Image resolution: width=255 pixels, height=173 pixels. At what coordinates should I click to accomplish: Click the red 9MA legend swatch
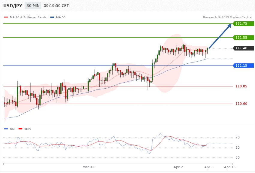coord(20,129)
